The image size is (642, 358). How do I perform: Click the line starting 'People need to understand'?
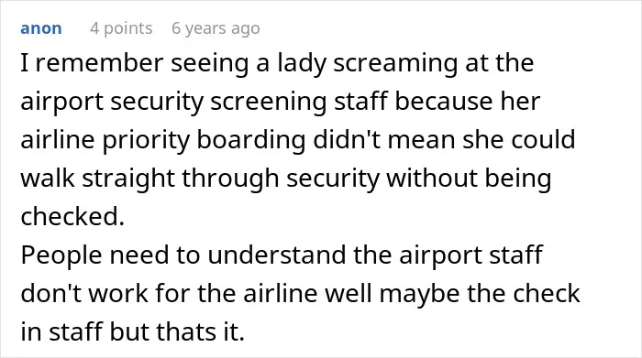[x=282, y=255]
